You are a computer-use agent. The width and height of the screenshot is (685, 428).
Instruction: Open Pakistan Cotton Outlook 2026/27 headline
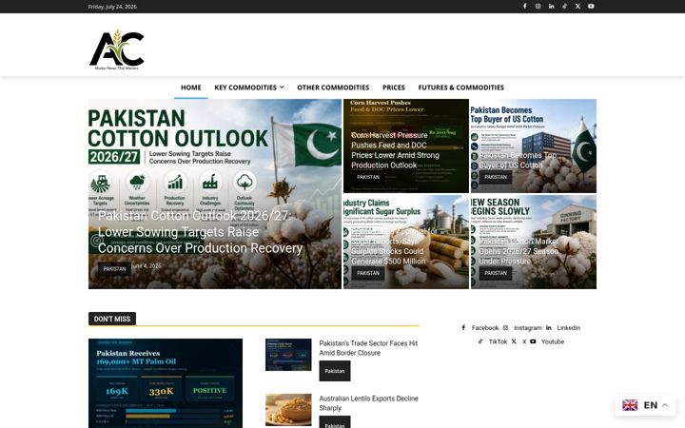200,232
